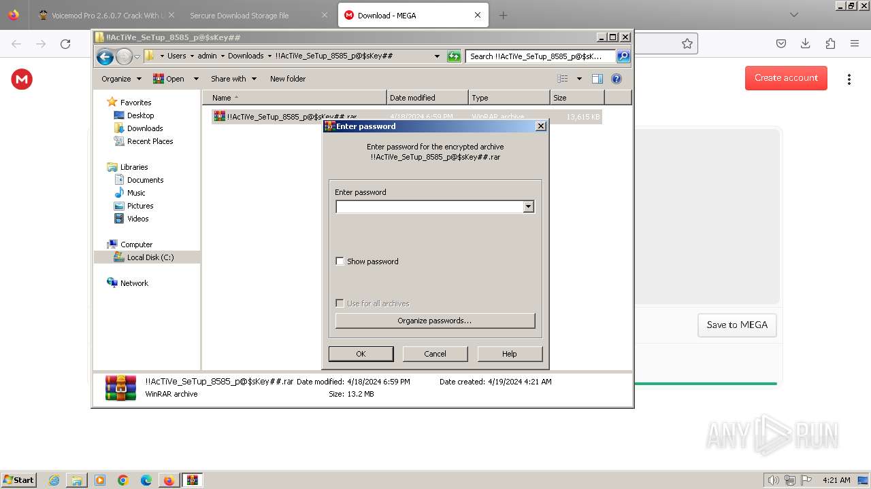Sort by Type column header

509,98
